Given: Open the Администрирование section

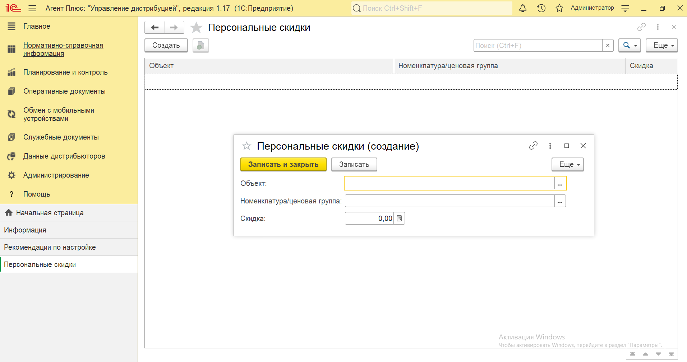Looking at the screenshot, I should (x=56, y=175).
